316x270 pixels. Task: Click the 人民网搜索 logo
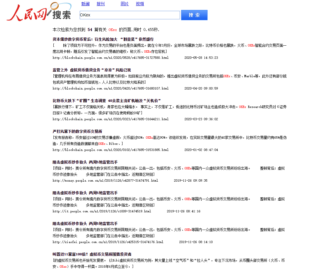click(x=39, y=12)
